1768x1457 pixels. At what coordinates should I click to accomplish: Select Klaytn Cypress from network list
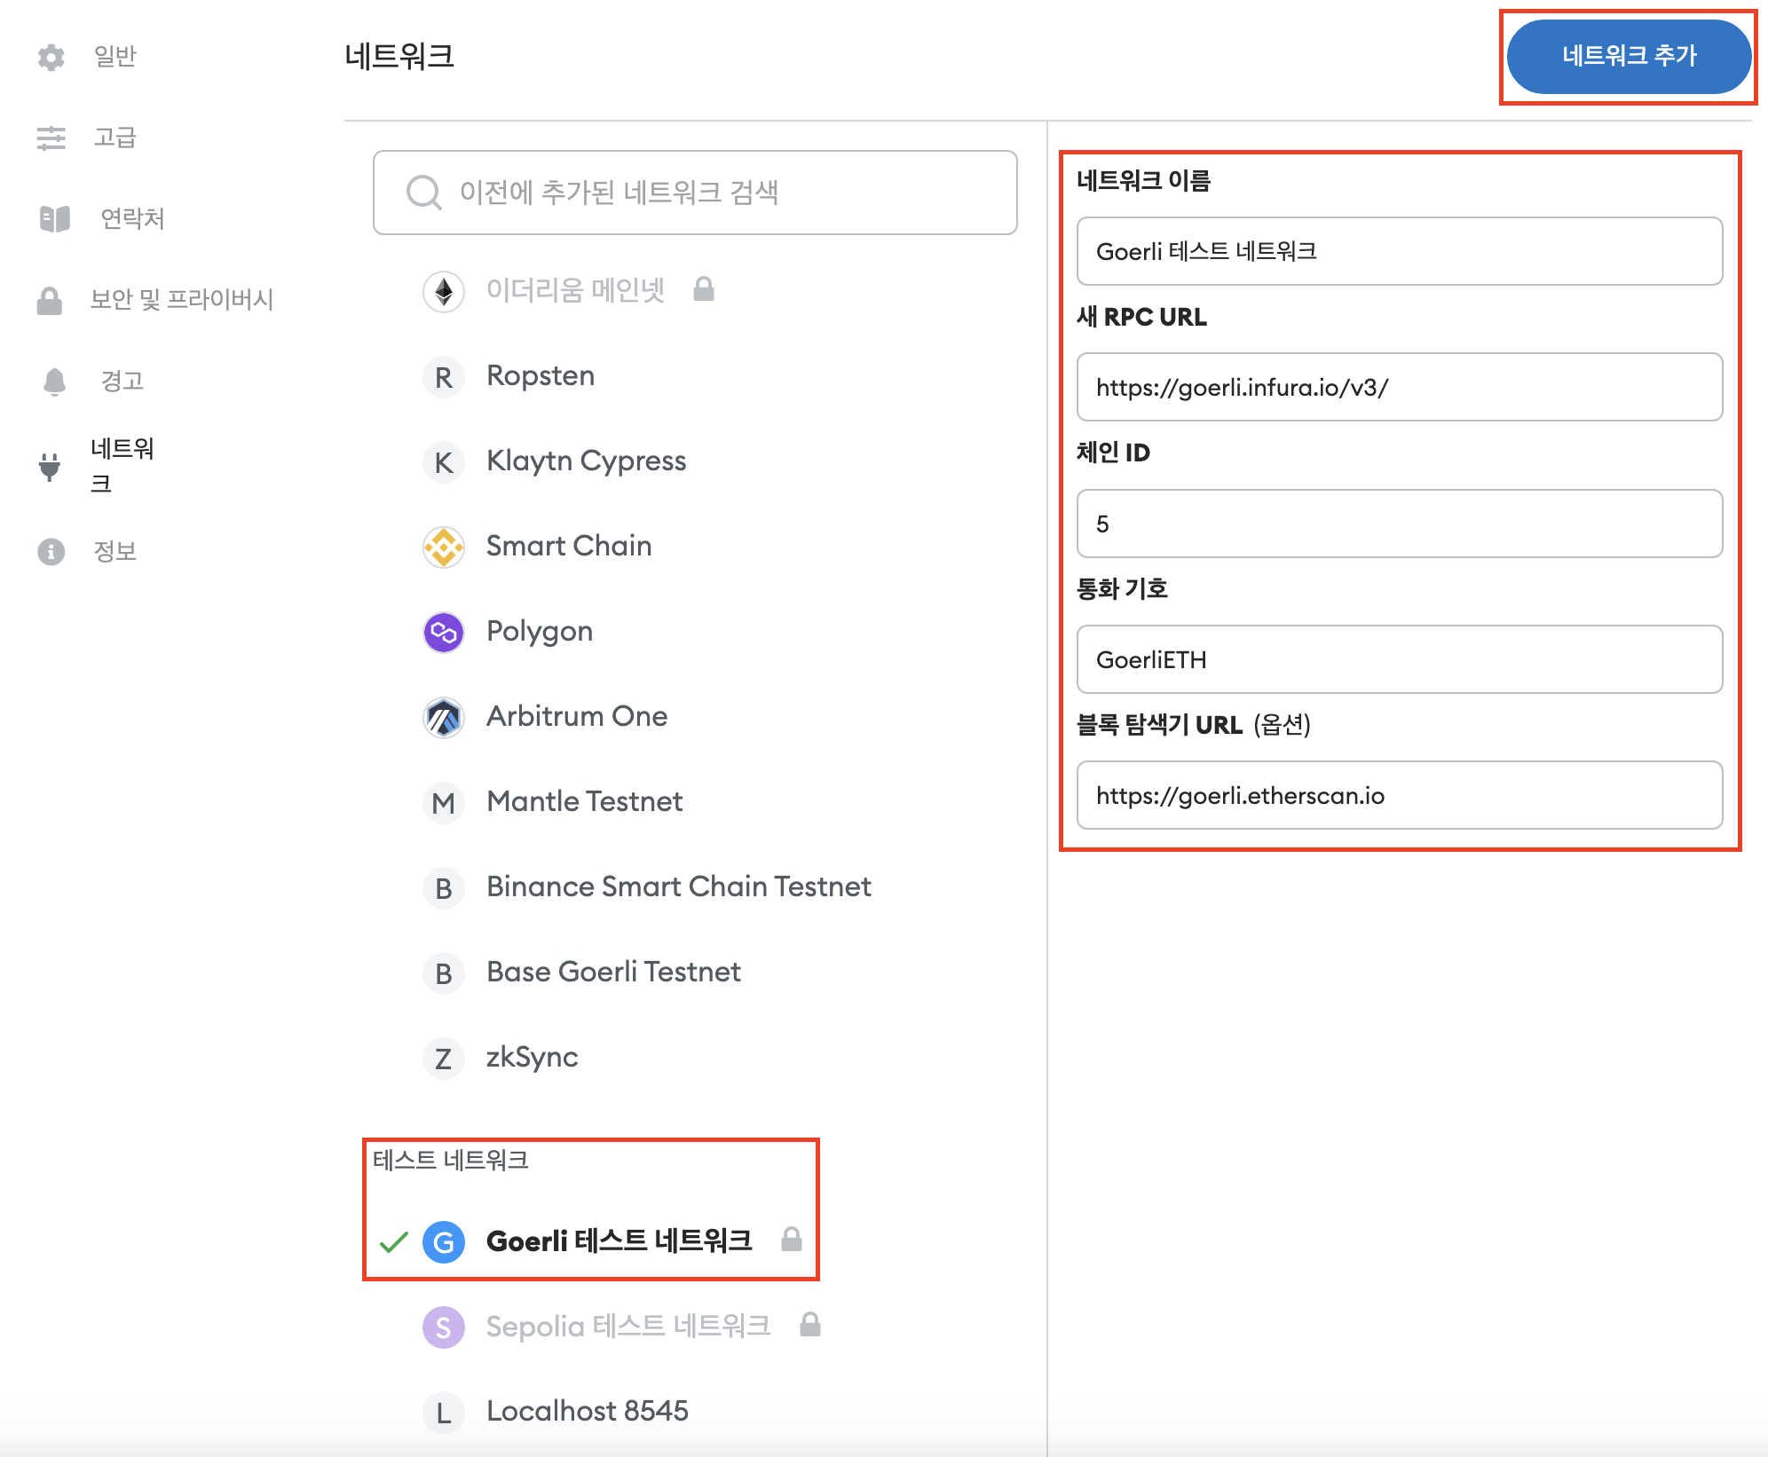tap(586, 461)
